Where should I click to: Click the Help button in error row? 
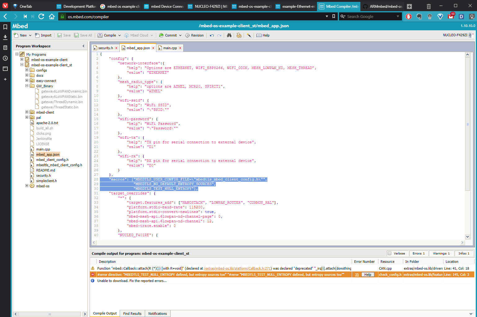coord(368,275)
